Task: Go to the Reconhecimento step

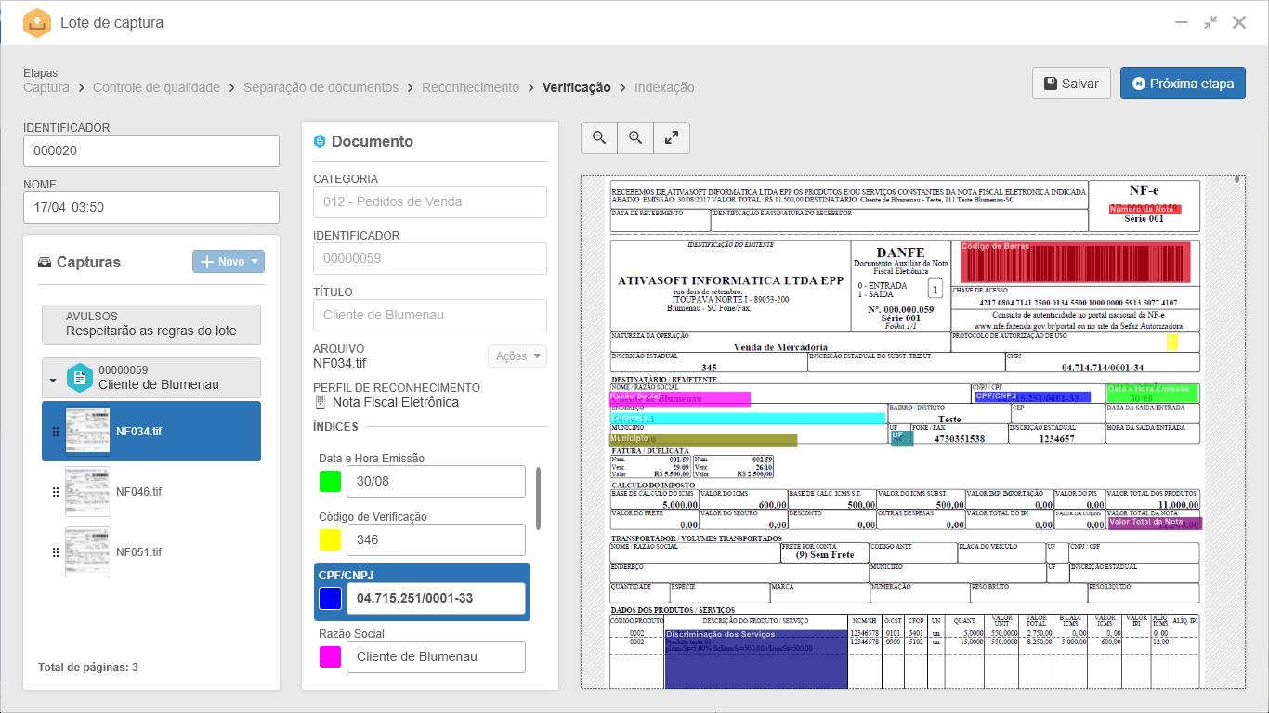Action: click(470, 87)
